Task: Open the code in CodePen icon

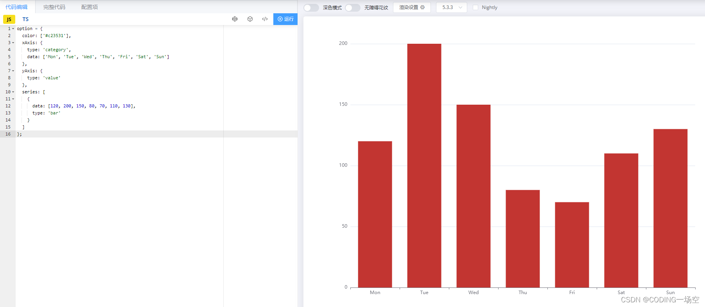Action: 235,19
